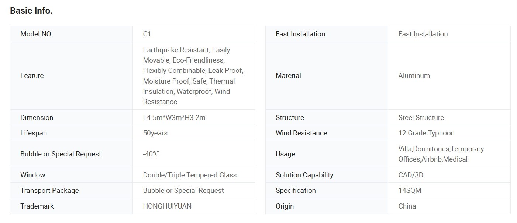The width and height of the screenshot is (517, 223).
Task: Select the Aluminum material value
Action: pyautogui.click(x=414, y=75)
